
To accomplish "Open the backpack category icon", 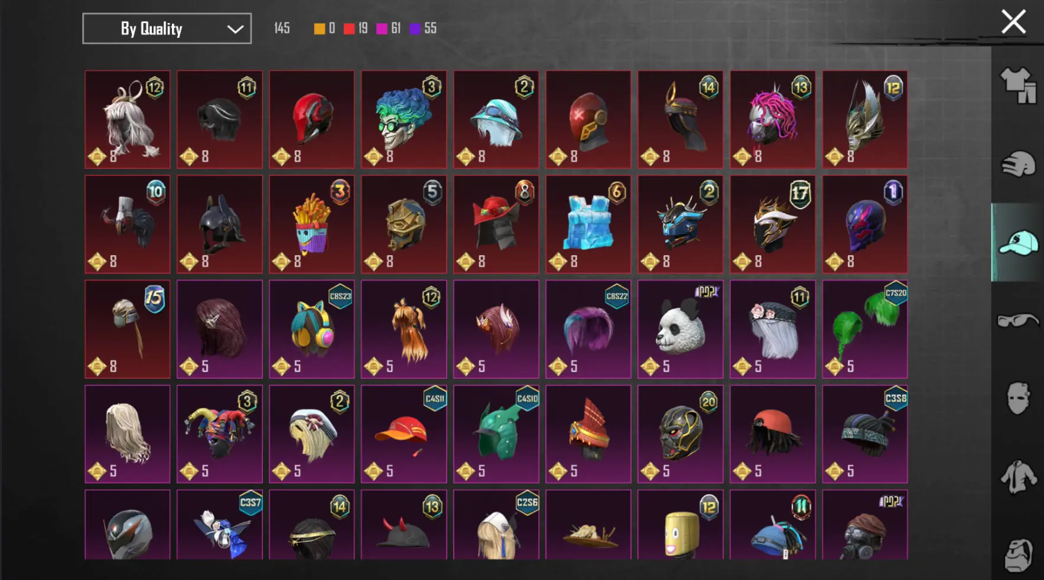I will pos(1018,555).
